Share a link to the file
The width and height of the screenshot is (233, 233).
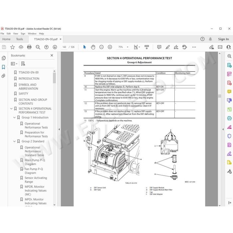click(211, 47)
